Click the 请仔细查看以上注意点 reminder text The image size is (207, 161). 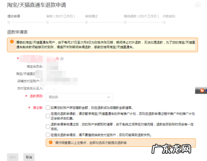pyautogui.click(x=91, y=143)
